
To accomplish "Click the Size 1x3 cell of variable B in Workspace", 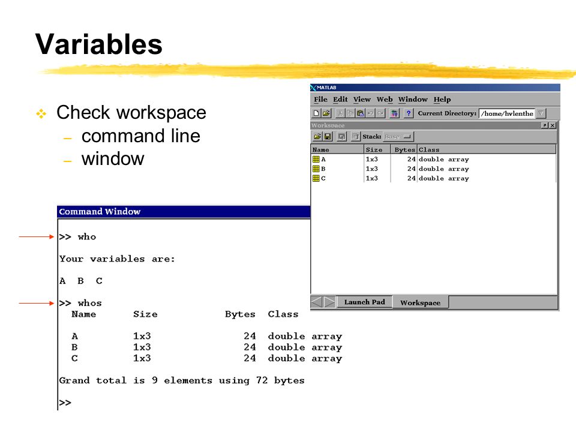I will (x=372, y=169).
